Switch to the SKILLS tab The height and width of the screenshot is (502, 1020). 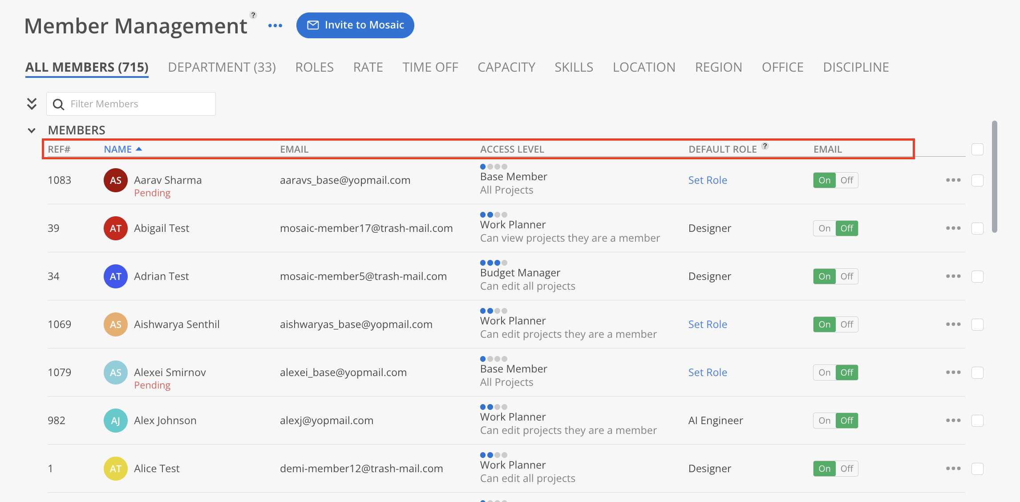574,67
